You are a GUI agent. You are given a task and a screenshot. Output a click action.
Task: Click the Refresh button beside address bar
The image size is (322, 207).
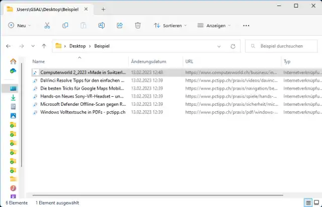tap(232, 46)
